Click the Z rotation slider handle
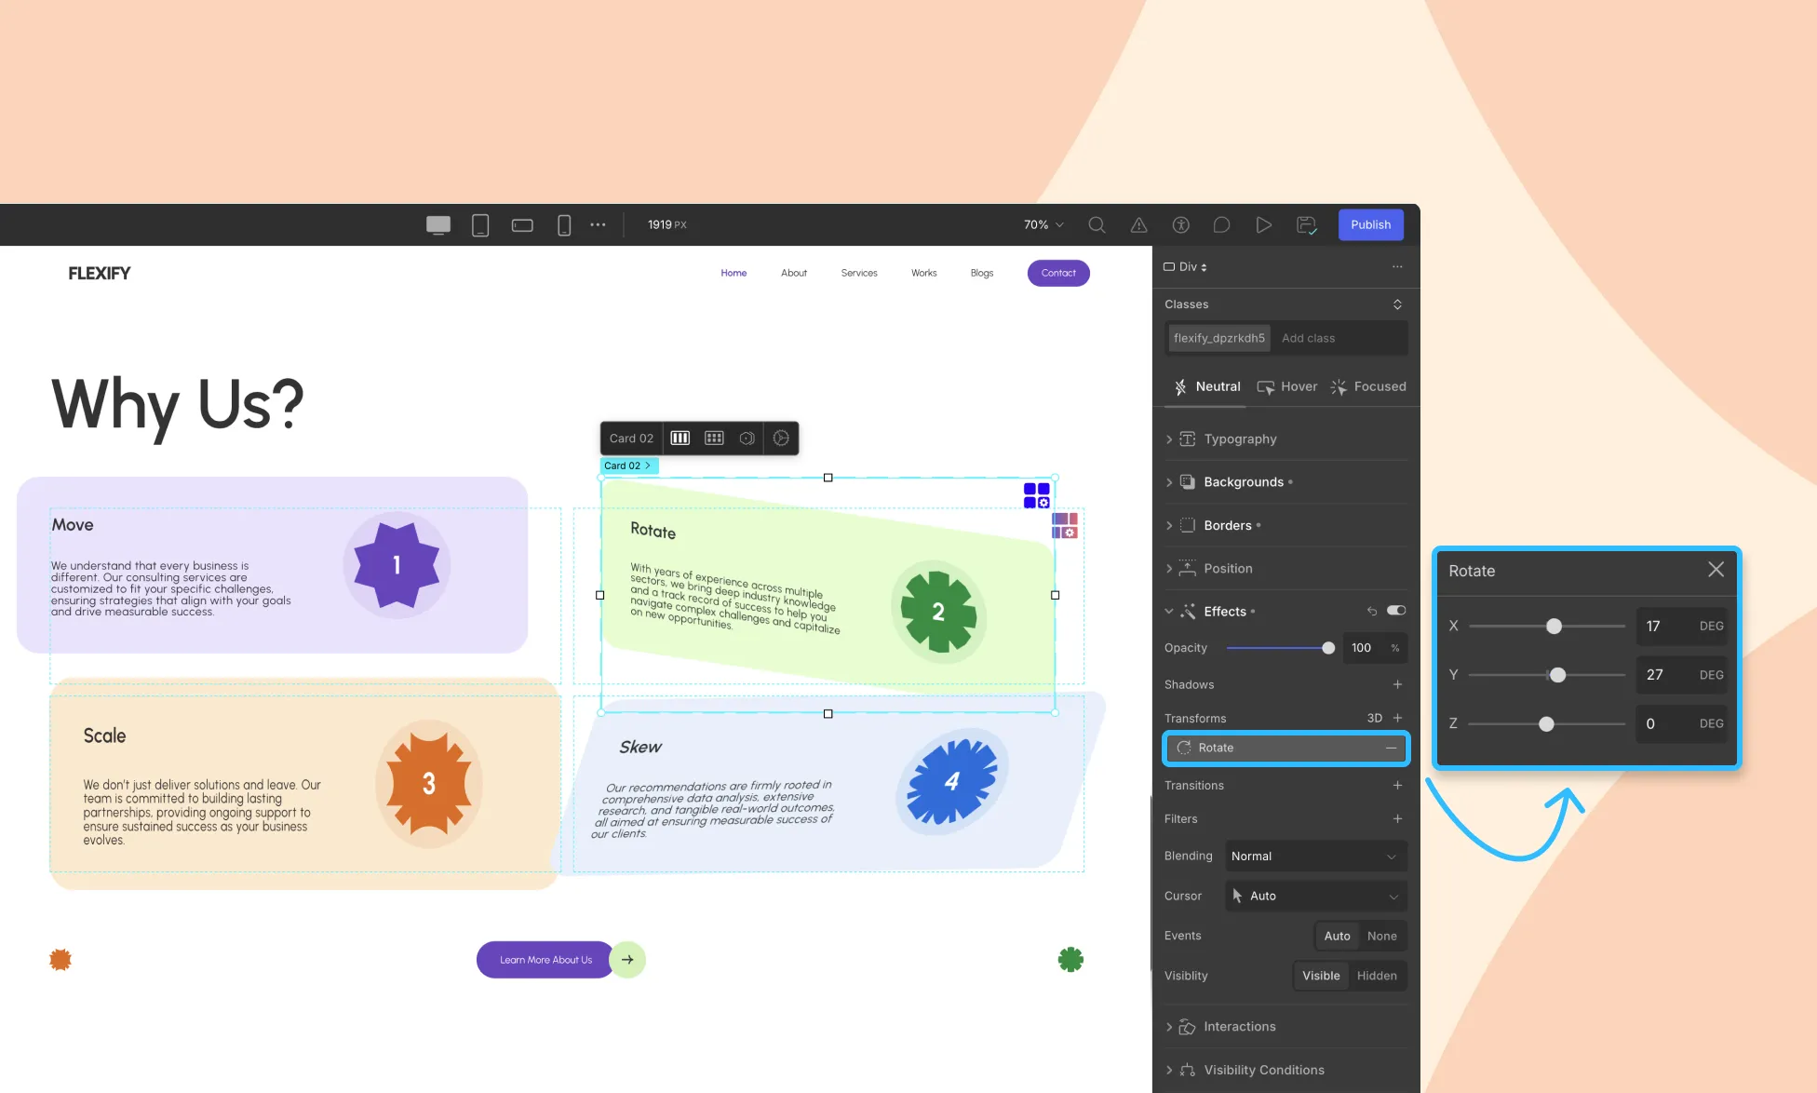1817x1093 pixels. coord(1546,723)
